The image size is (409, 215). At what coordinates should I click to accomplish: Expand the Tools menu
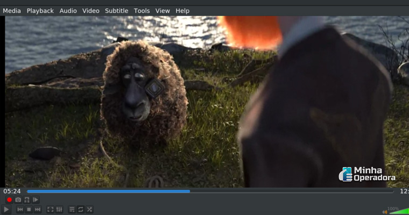[142, 11]
